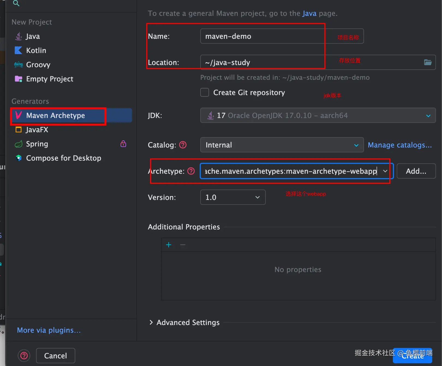Click the minus icon to remove property

(183, 245)
